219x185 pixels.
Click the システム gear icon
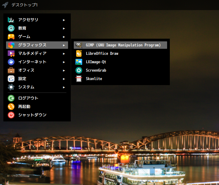tap(11, 87)
